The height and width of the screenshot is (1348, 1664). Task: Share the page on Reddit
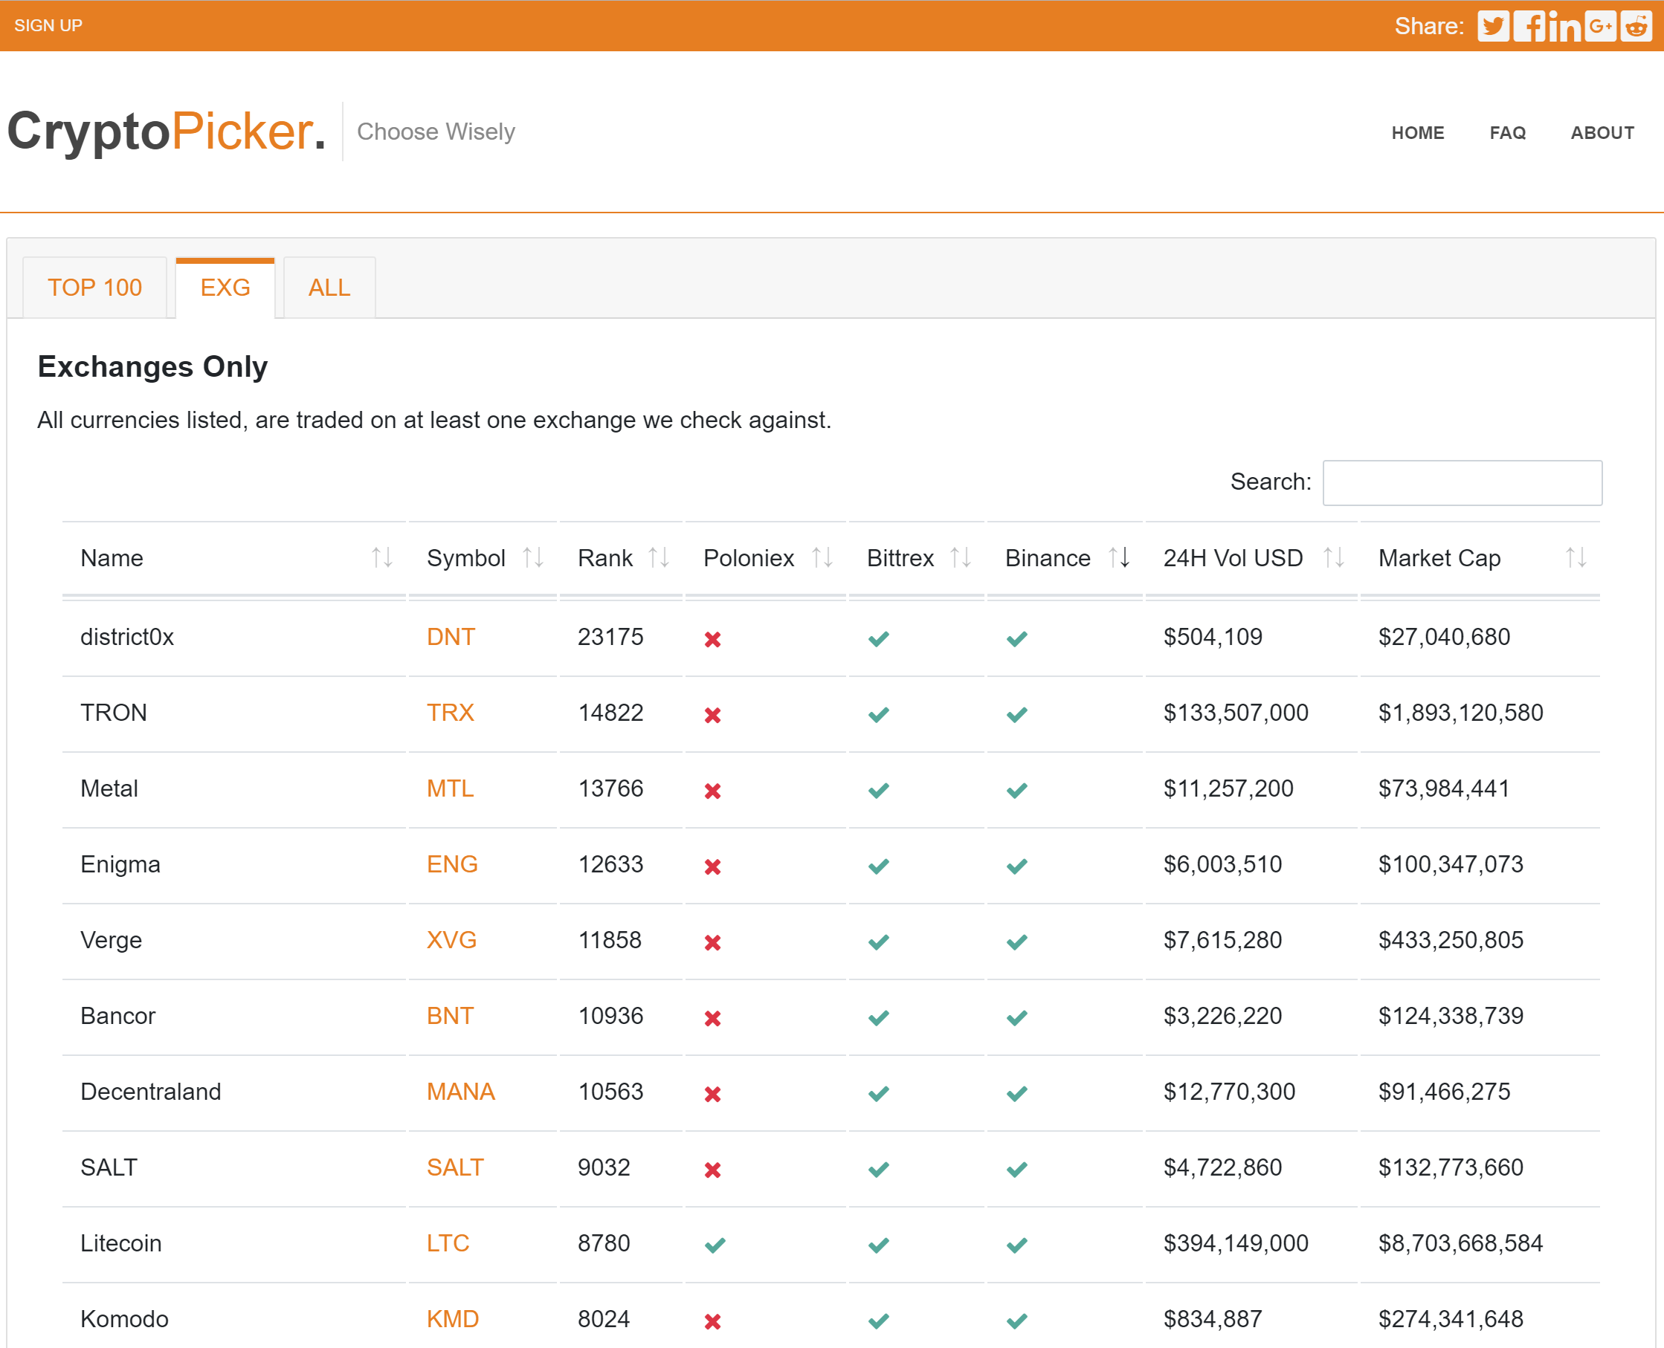(x=1636, y=25)
